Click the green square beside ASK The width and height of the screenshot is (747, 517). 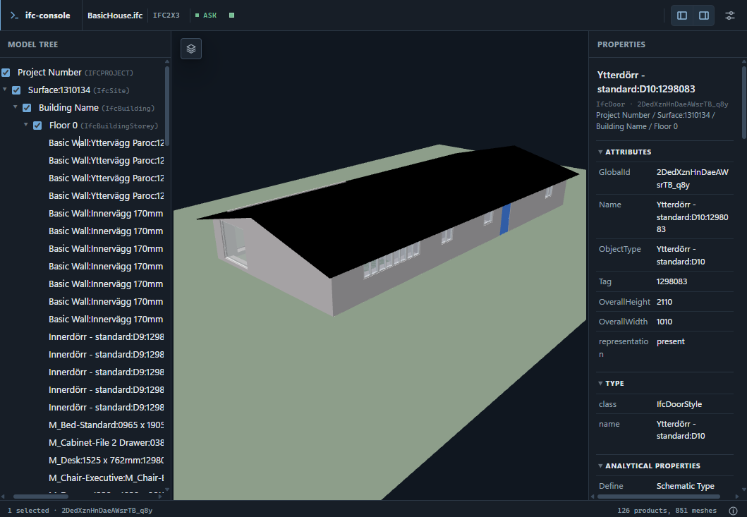pos(231,16)
